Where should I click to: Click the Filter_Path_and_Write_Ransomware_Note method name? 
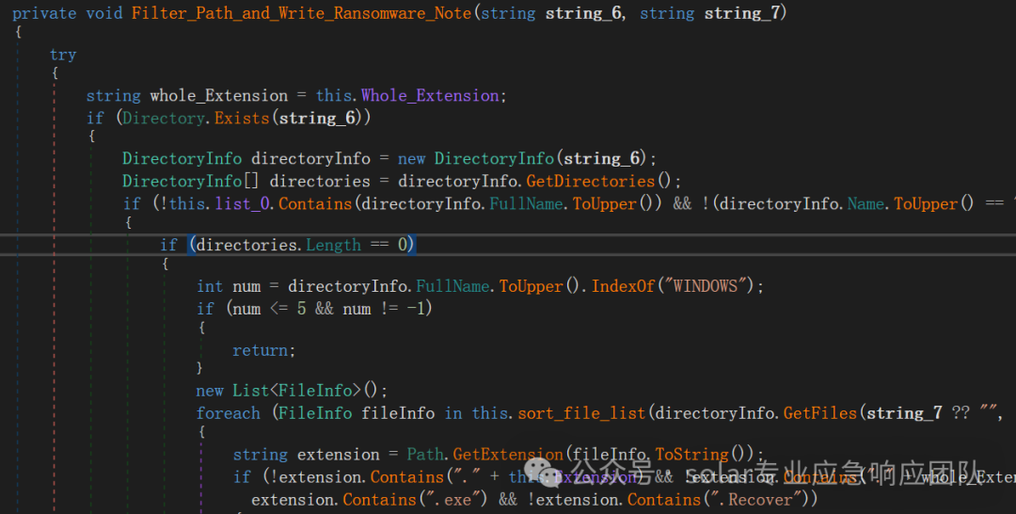pos(301,13)
